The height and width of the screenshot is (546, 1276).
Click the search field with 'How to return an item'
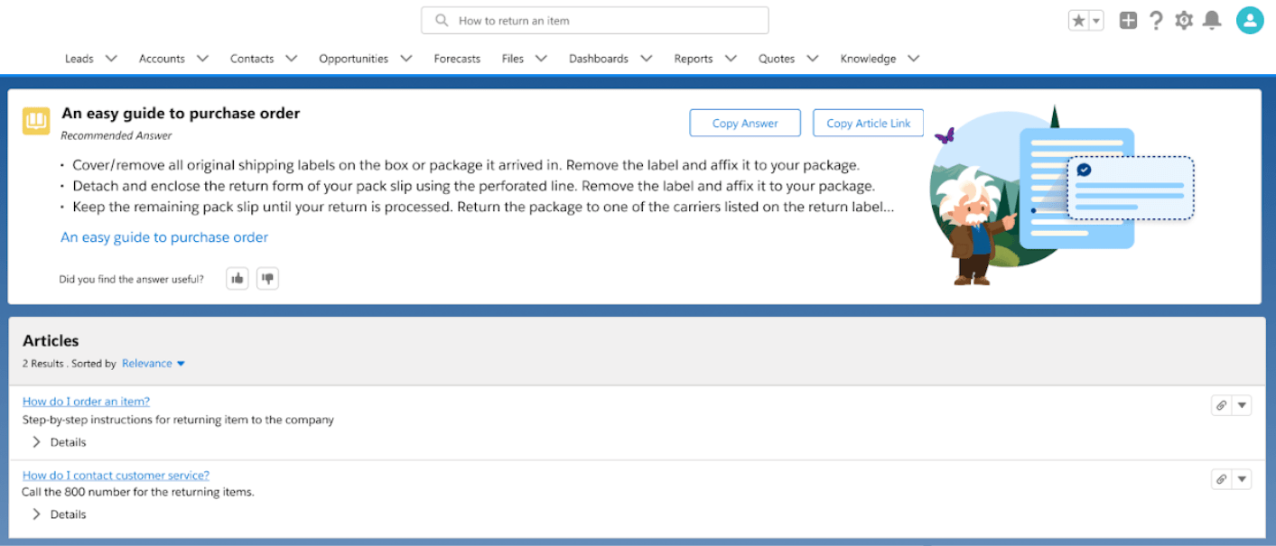pos(594,21)
